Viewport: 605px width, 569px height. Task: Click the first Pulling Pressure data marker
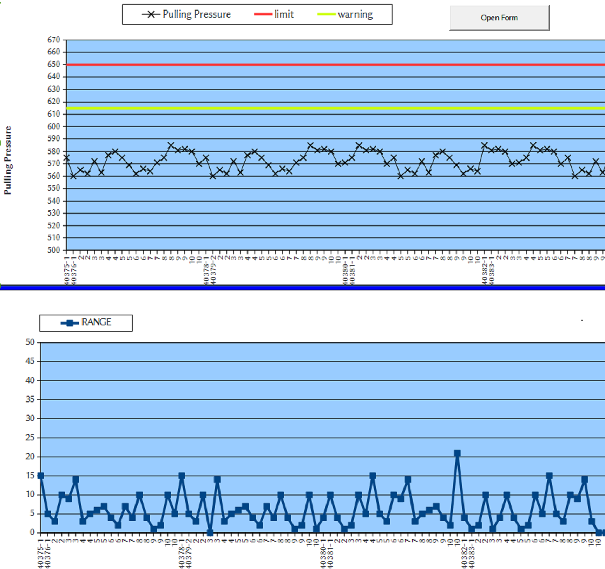pos(67,158)
